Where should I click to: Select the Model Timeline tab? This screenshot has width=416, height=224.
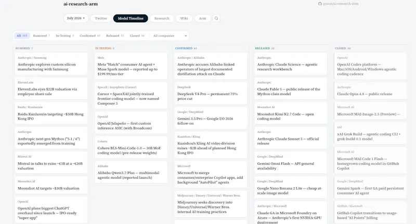coord(131,18)
